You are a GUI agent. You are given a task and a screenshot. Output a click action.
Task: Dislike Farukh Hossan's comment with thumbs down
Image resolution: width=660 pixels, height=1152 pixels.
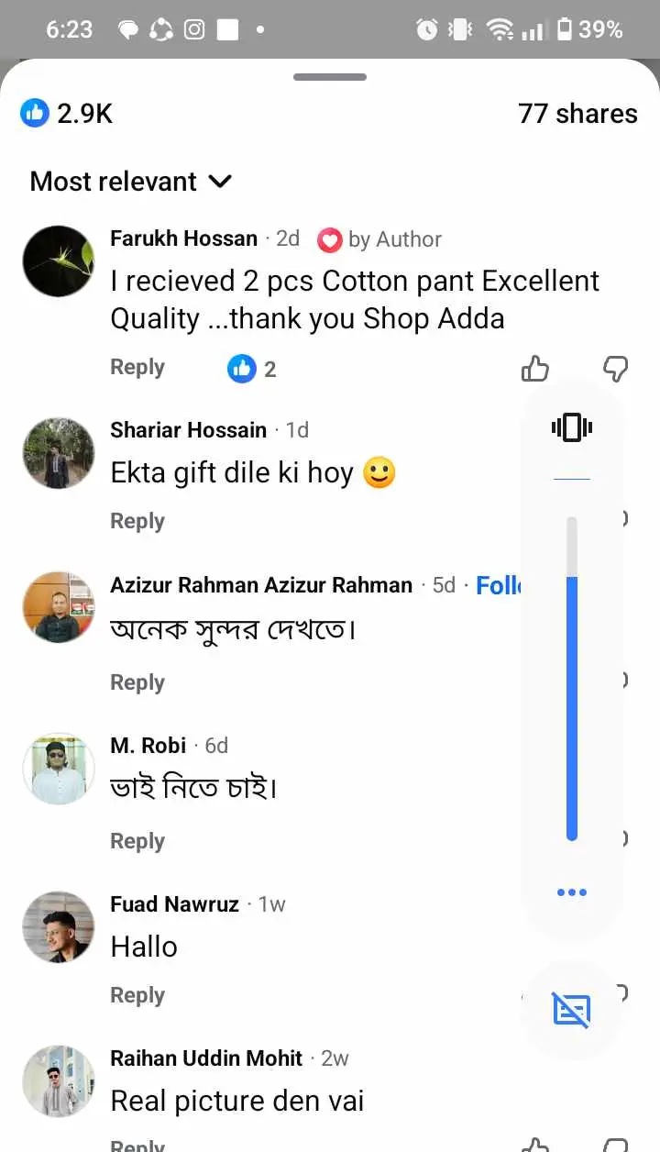click(x=615, y=369)
